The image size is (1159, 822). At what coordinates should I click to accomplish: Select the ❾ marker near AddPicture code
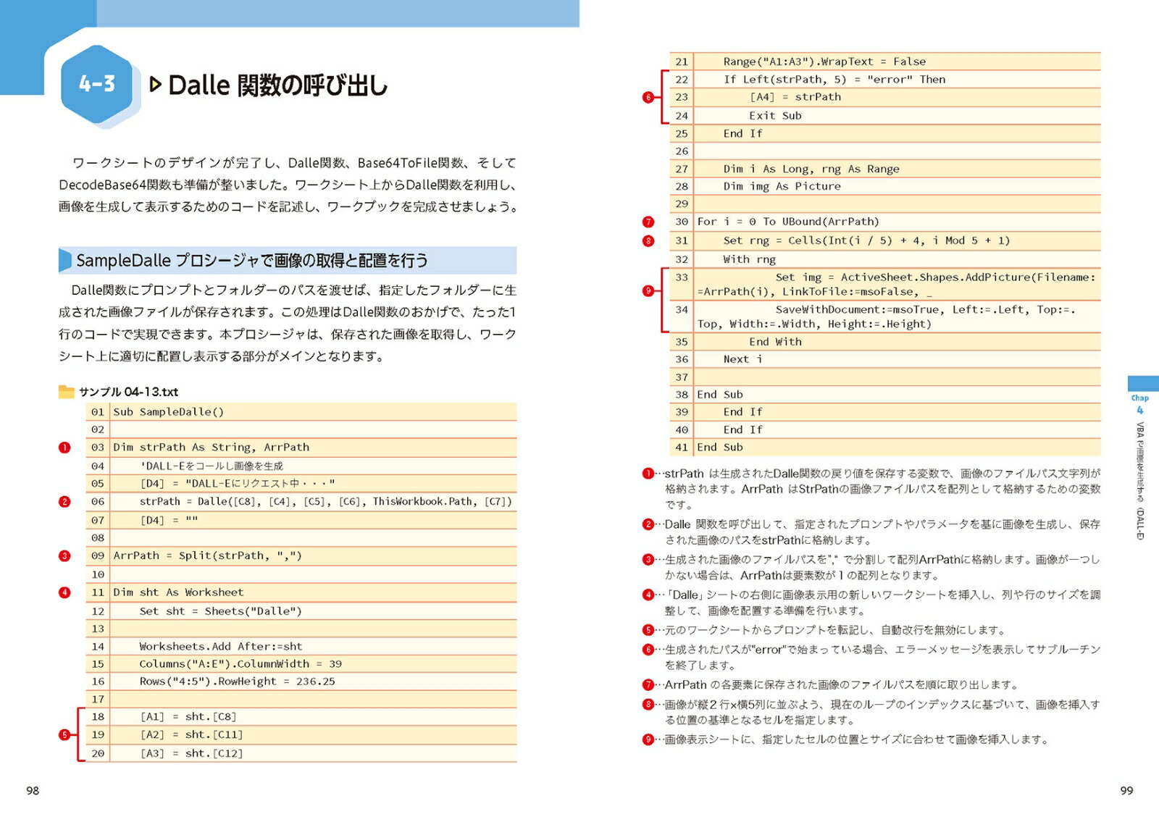[647, 290]
